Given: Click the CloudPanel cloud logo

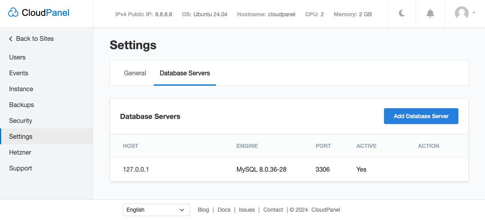Looking at the screenshot, I should 13,13.
